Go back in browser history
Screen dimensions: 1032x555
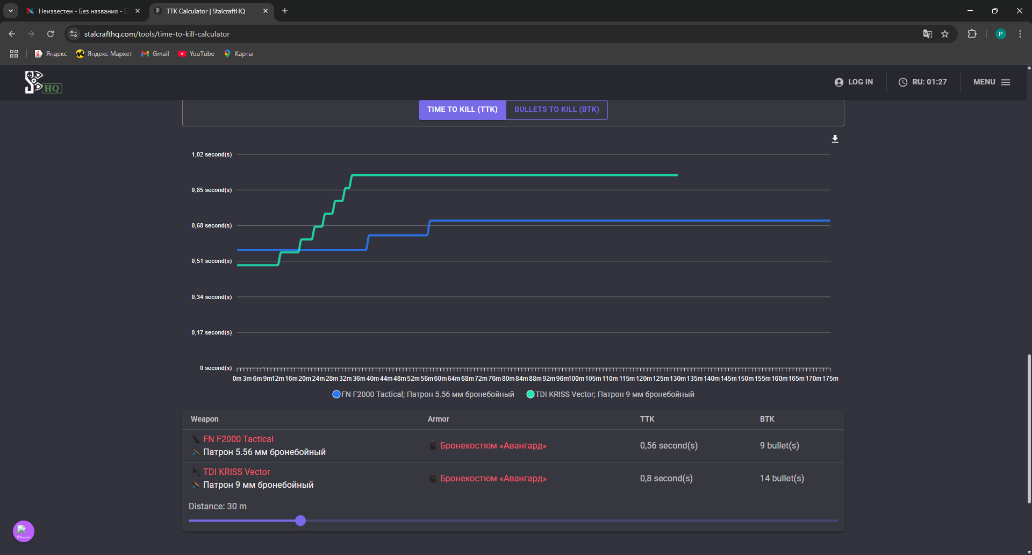pos(12,34)
